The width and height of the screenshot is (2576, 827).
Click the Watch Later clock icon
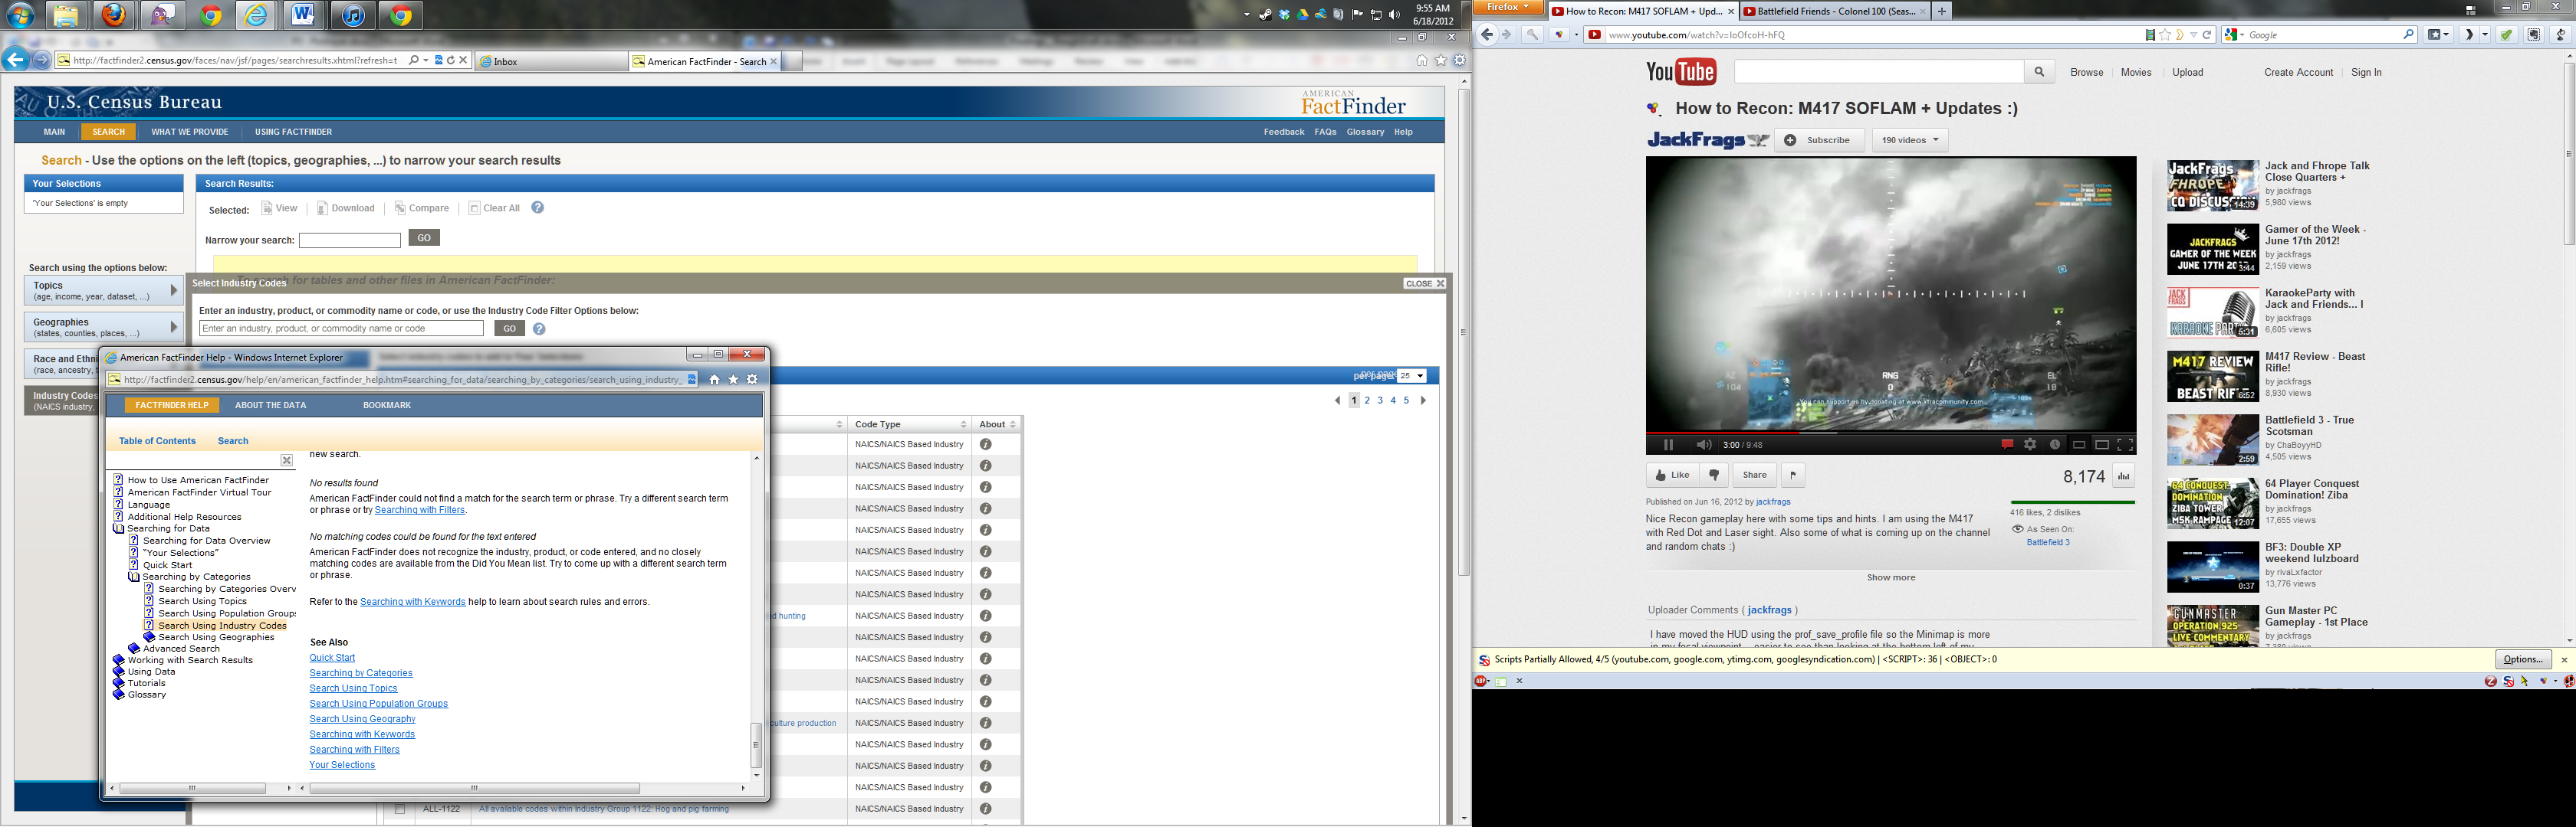pos(2055,444)
